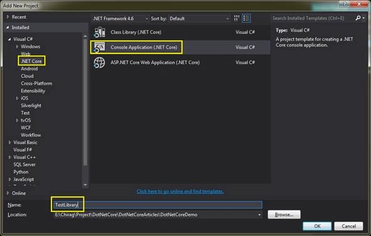
Task: Switch to small icons grid view
Action: 237,18
